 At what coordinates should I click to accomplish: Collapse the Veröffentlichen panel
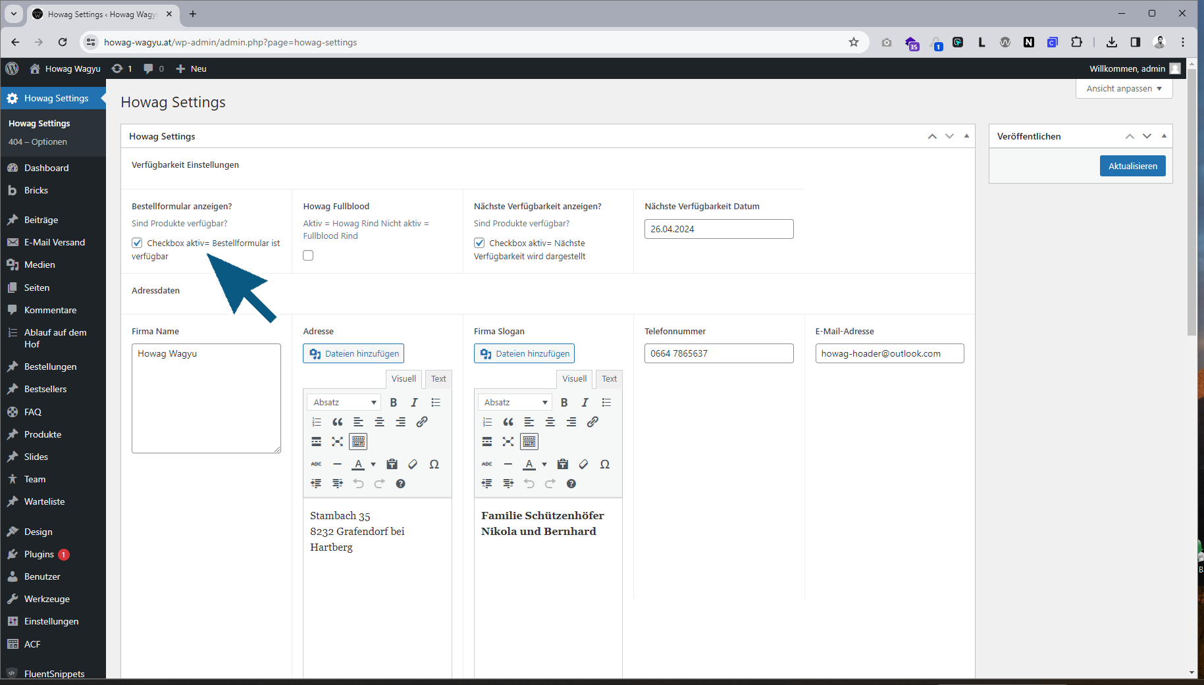coord(1164,136)
